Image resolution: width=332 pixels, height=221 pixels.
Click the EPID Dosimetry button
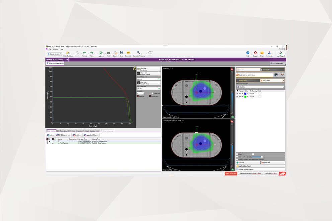(63, 135)
